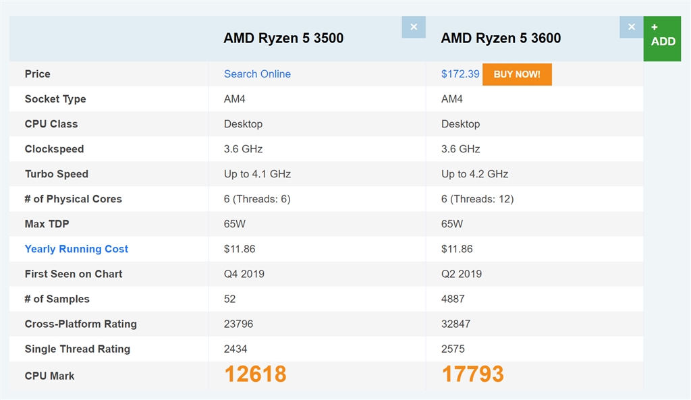Click the Cross-Platform Rating value 32847

pos(456,324)
